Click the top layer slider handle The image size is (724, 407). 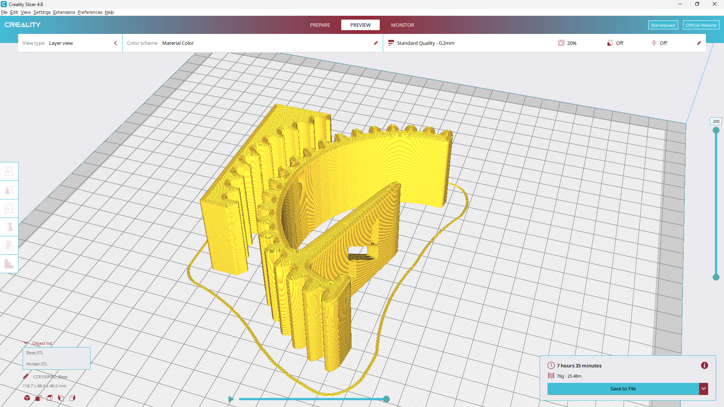pyautogui.click(x=716, y=130)
